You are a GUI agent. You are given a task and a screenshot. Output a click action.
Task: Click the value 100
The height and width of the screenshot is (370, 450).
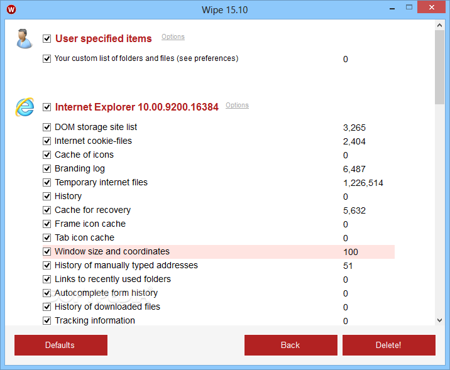(351, 252)
